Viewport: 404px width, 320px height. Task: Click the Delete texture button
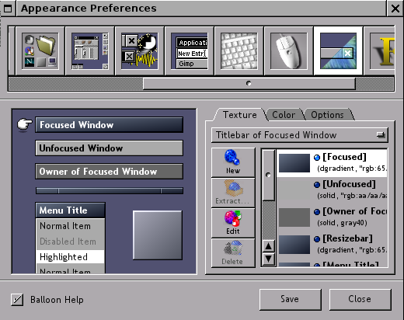click(233, 253)
